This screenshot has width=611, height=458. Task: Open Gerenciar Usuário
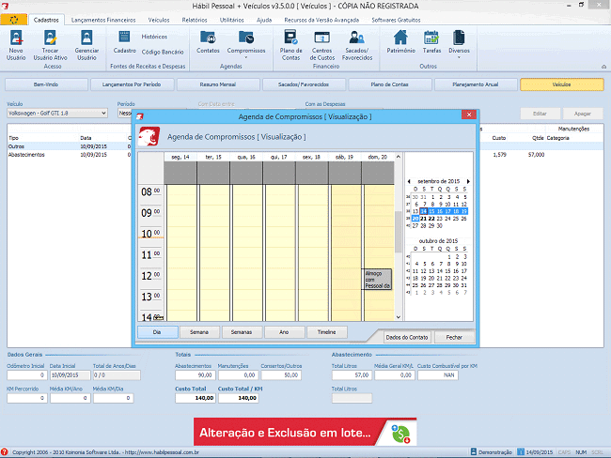(86, 45)
